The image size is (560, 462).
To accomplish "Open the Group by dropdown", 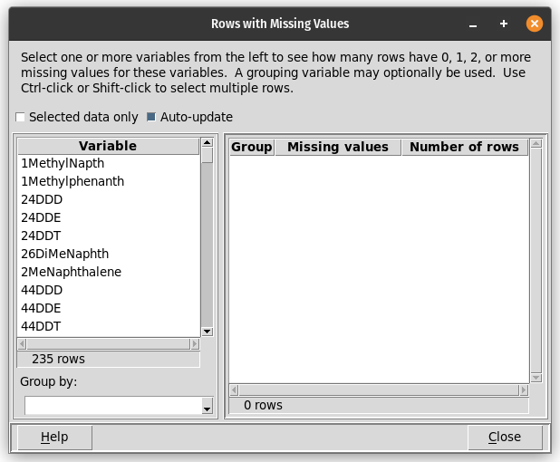I will click(207, 406).
